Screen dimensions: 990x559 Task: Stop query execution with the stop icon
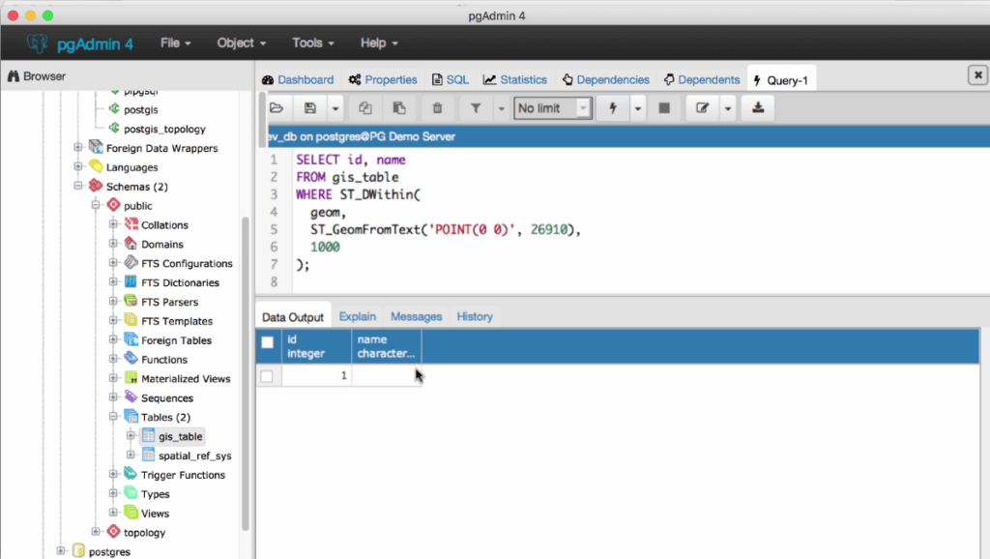664,107
